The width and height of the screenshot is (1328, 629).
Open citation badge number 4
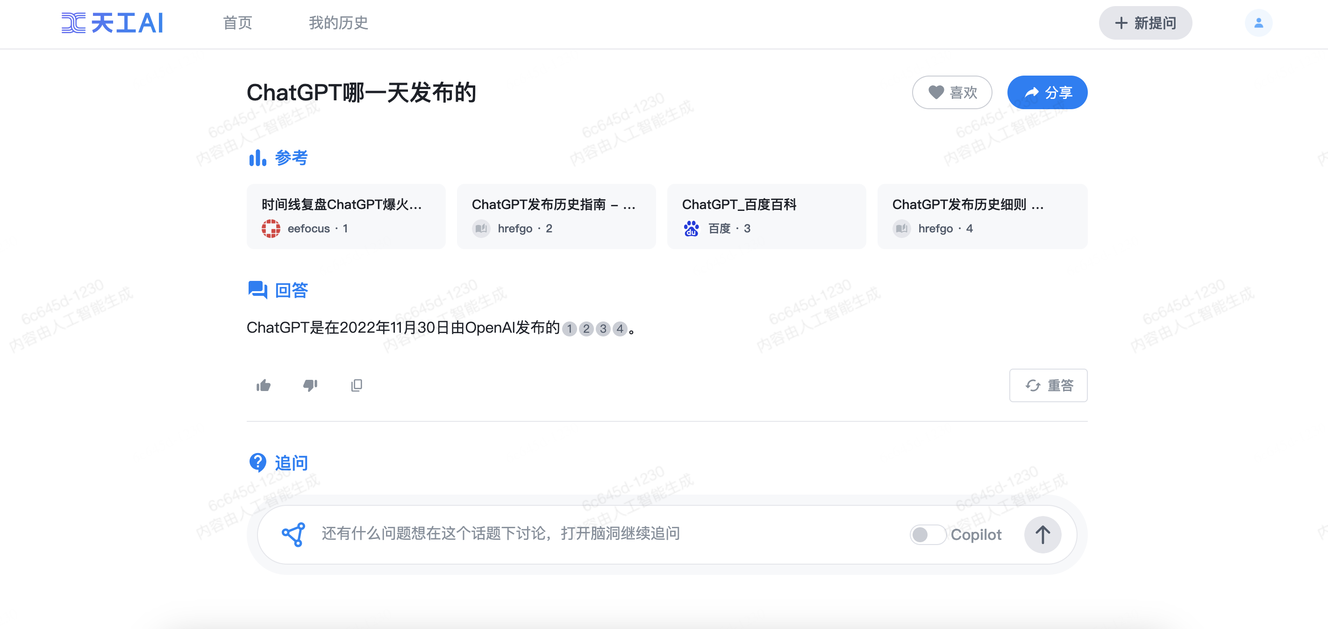coord(620,329)
